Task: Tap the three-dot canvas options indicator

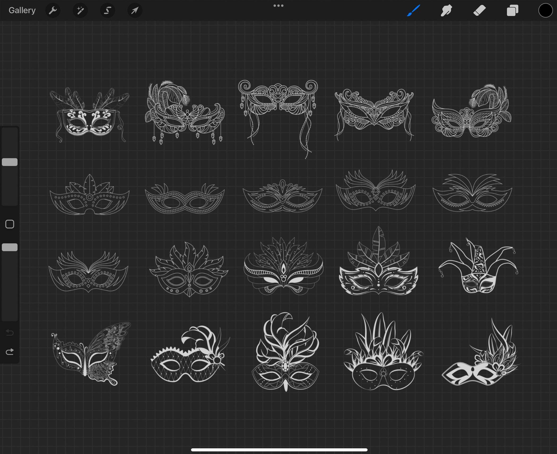Action: [x=278, y=5]
